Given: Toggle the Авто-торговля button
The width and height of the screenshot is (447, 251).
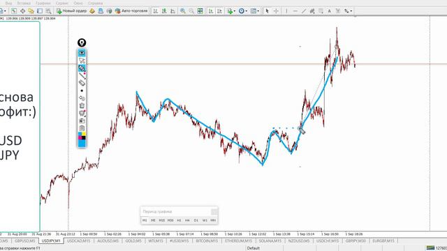Looking at the screenshot, I should click(x=131, y=11).
